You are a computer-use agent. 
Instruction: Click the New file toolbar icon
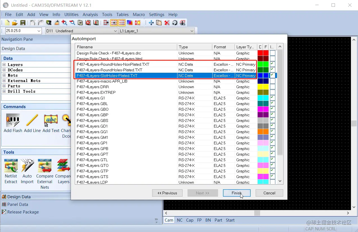(7, 23)
